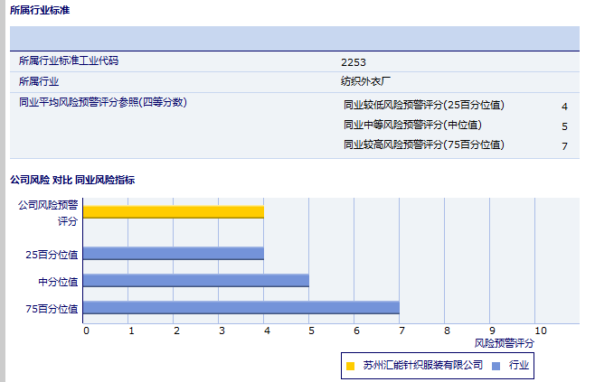This screenshot has height=382, width=595.
Task: Click the blue 75百分位值 bar
Action: [x=241, y=307]
